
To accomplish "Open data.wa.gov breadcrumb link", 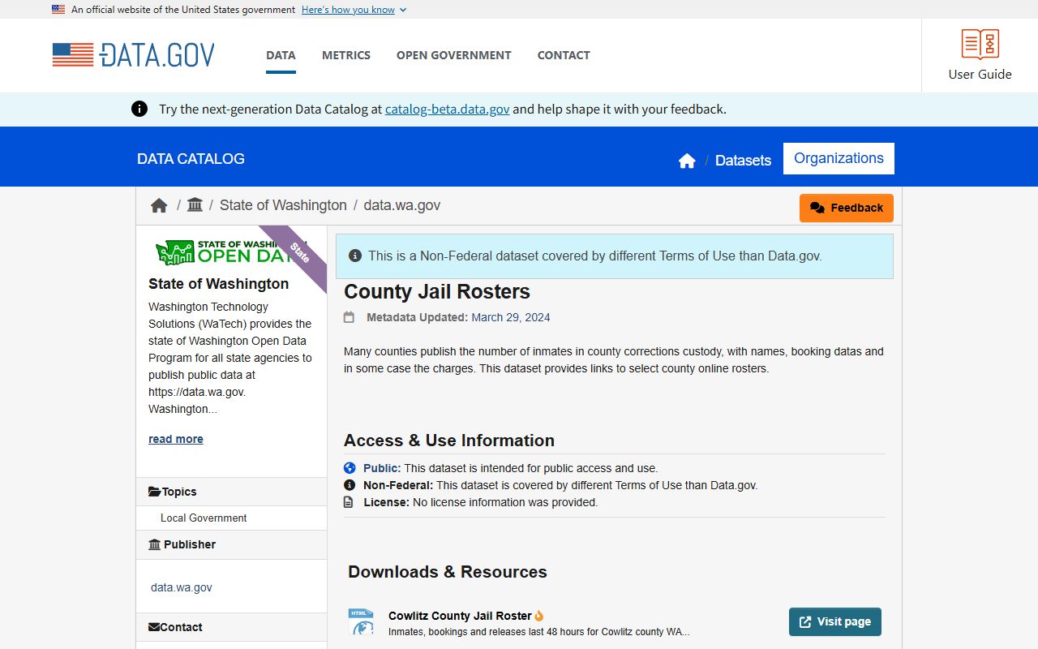I will tap(402, 205).
